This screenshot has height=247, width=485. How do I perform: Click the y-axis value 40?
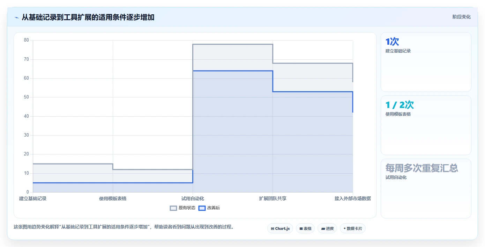pyautogui.click(x=27, y=116)
